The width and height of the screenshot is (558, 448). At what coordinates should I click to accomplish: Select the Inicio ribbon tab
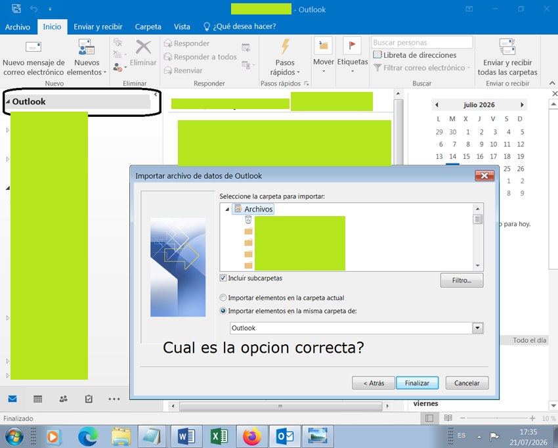[52, 27]
